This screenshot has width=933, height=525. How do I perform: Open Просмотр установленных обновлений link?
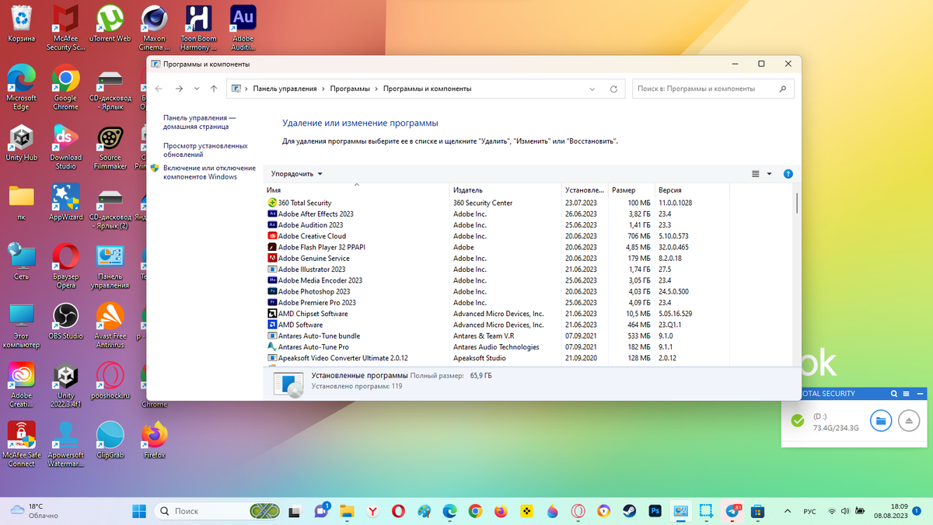(x=205, y=150)
